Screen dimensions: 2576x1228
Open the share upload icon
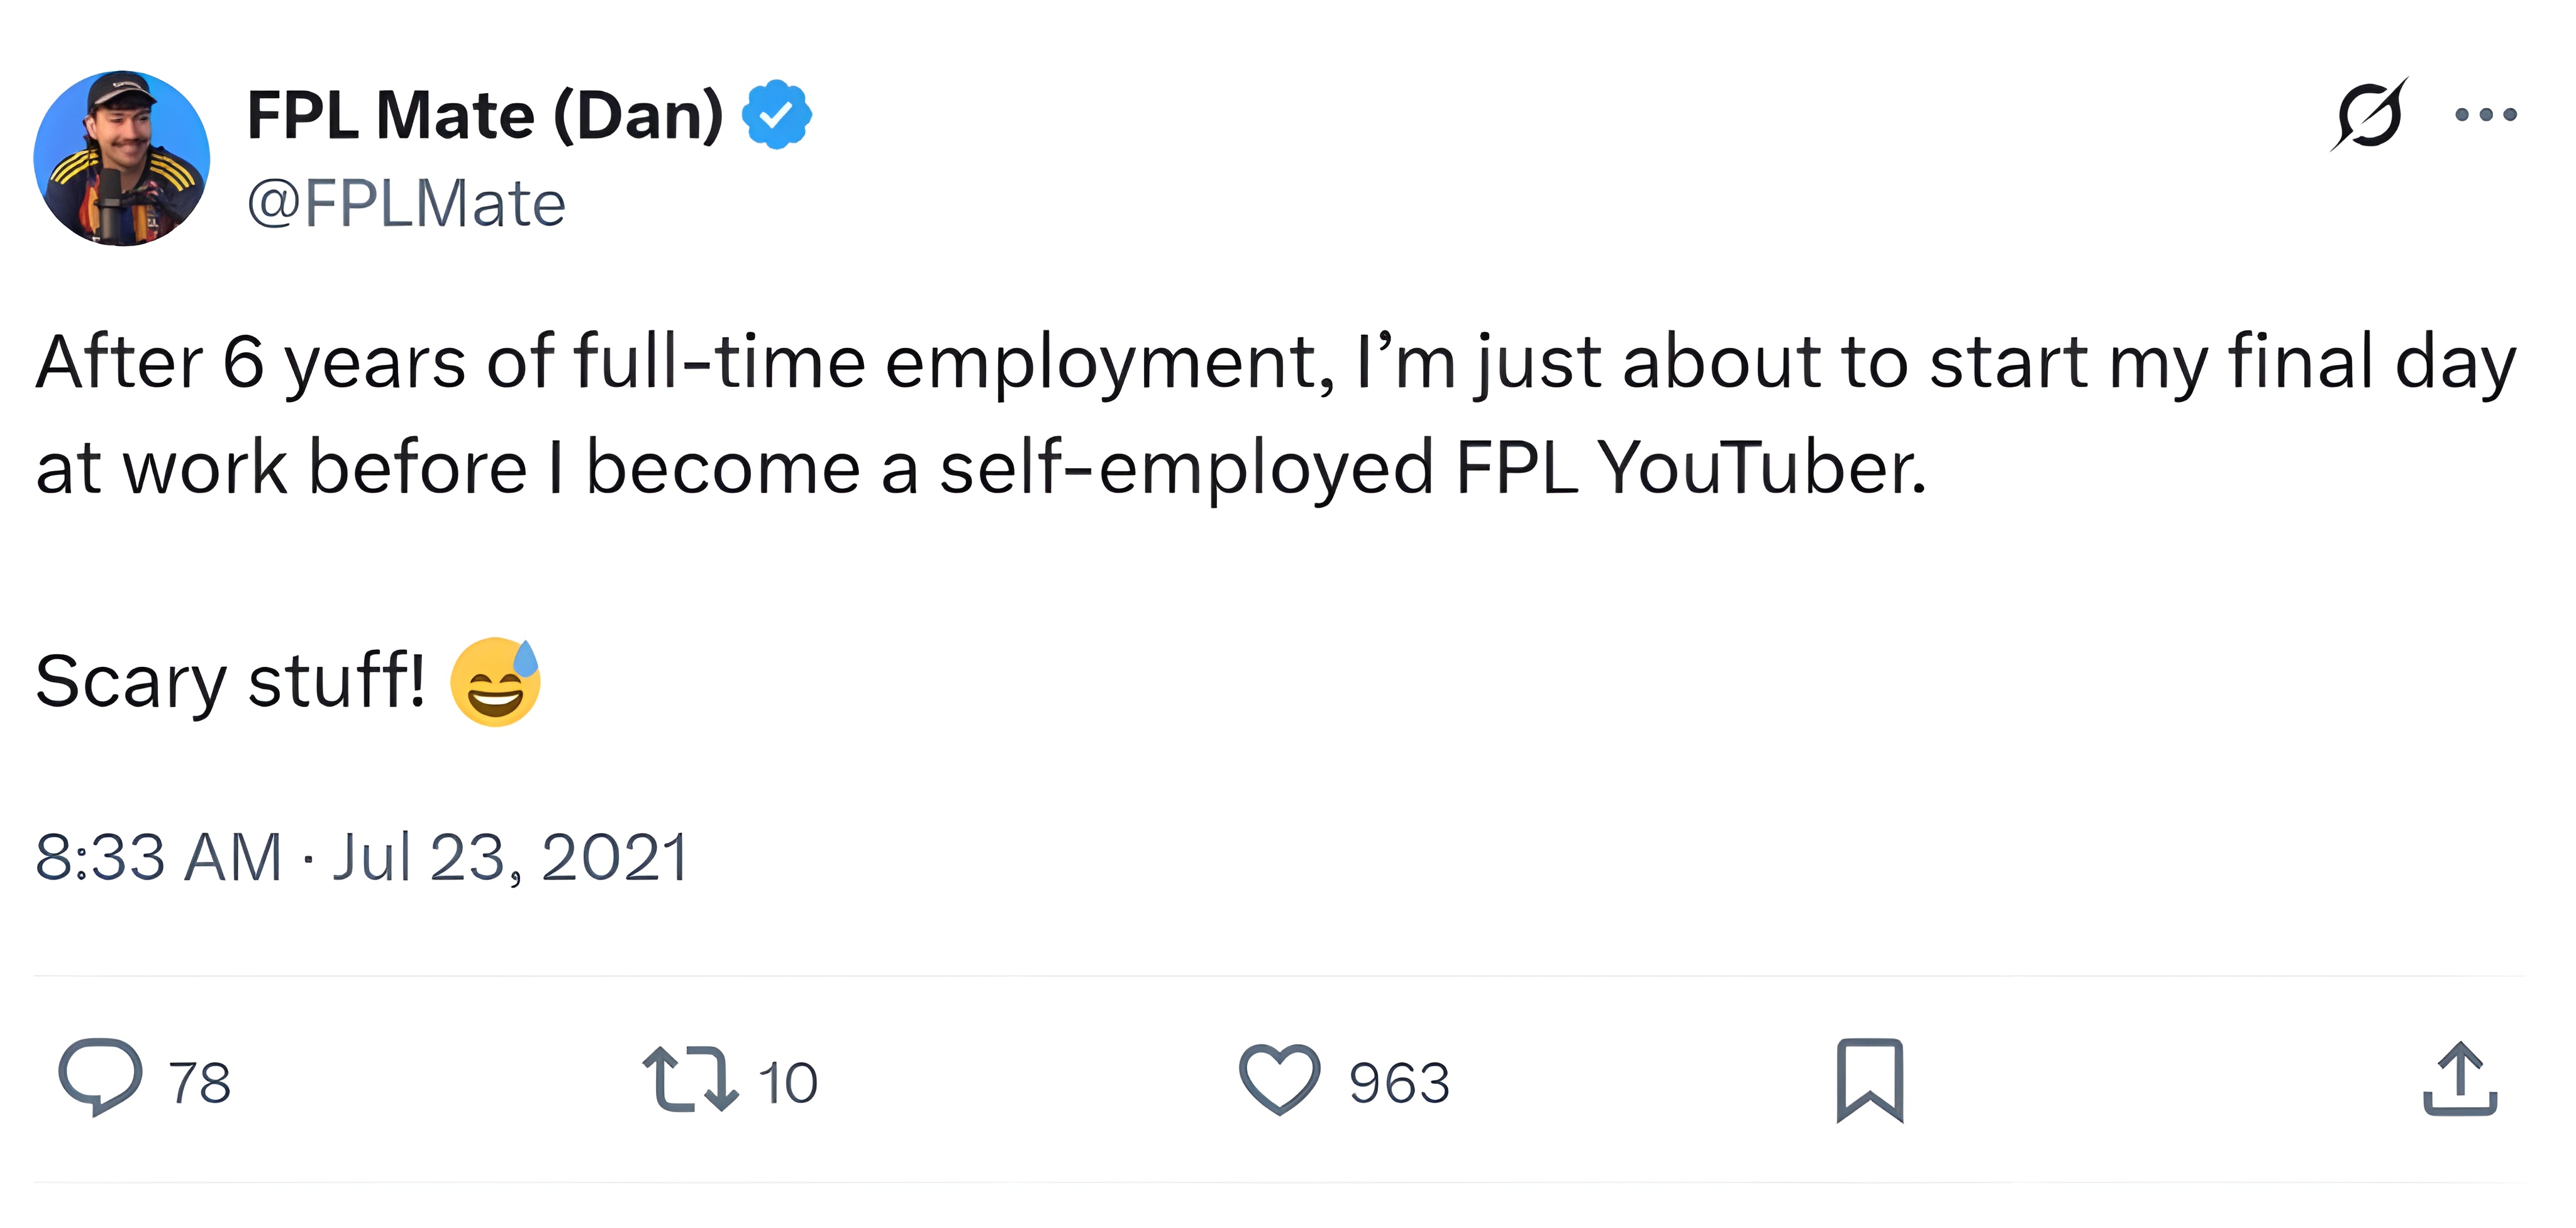[x=2460, y=1079]
